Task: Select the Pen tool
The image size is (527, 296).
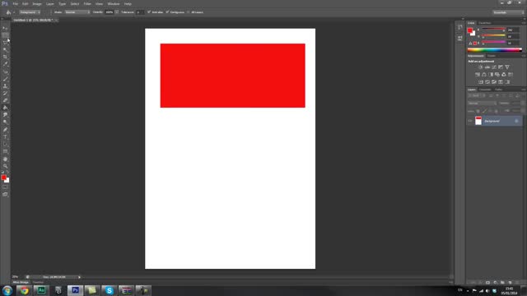Action: (5, 130)
